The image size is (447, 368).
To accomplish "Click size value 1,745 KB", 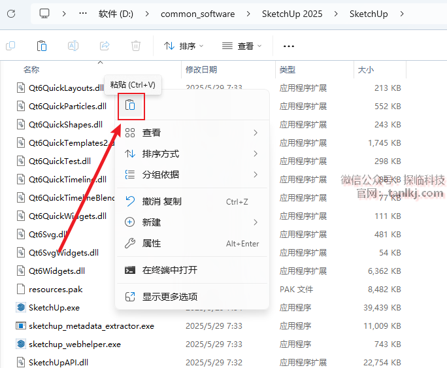I will 384,142.
